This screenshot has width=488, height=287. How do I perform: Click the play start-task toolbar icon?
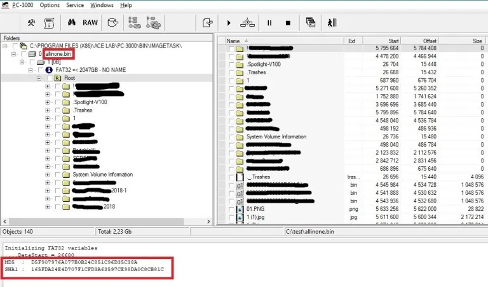pos(228,23)
